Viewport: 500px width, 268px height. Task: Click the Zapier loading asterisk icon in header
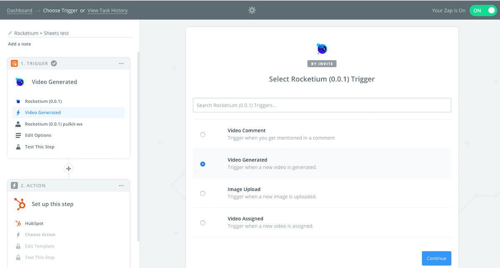point(252,10)
